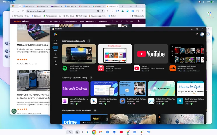Open the Drive things bookmark folder
The image size is (217, 135).
tap(69, 16)
